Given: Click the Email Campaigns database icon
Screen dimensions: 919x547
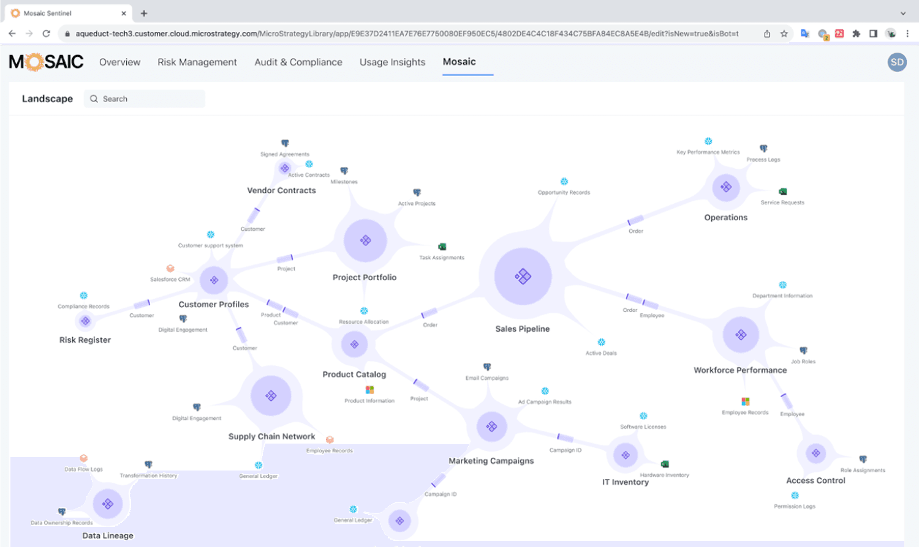Looking at the screenshot, I should click(487, 367).
